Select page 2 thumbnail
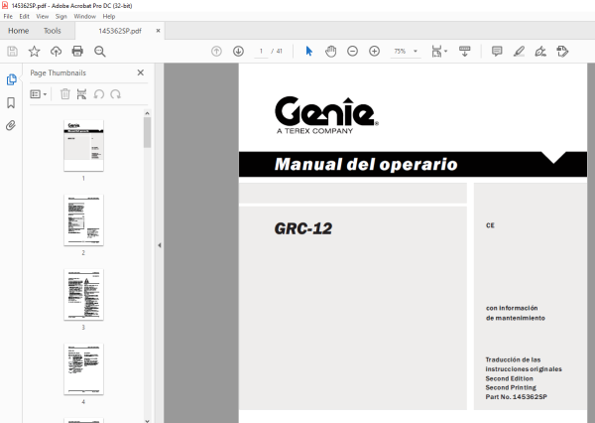Image resolution: width=595 pixels, height=423 pixels. click(x=84, y=220)
